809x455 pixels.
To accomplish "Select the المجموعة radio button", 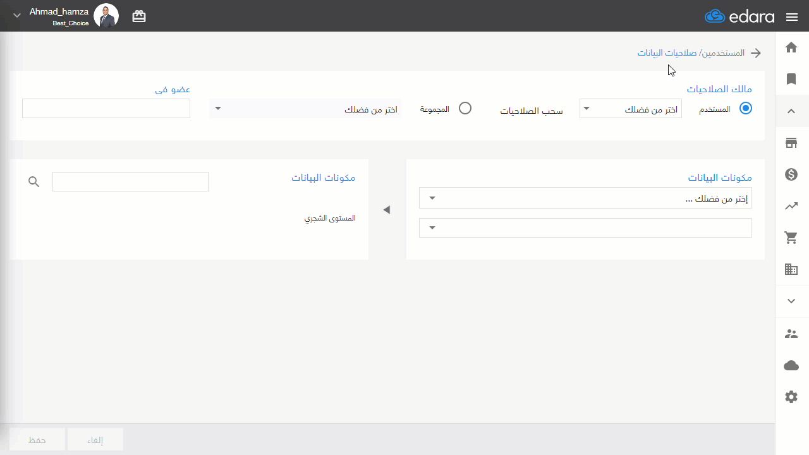I will pos(465,108).
